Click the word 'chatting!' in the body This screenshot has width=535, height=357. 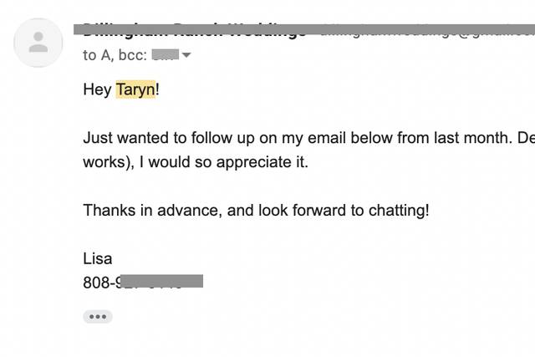click(x=399, y=210)
